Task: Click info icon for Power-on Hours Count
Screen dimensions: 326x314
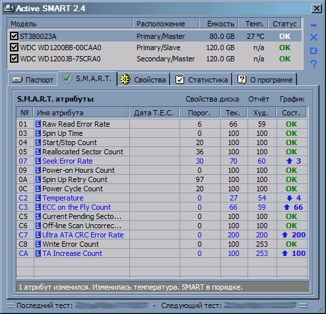Action: [38, 170]
